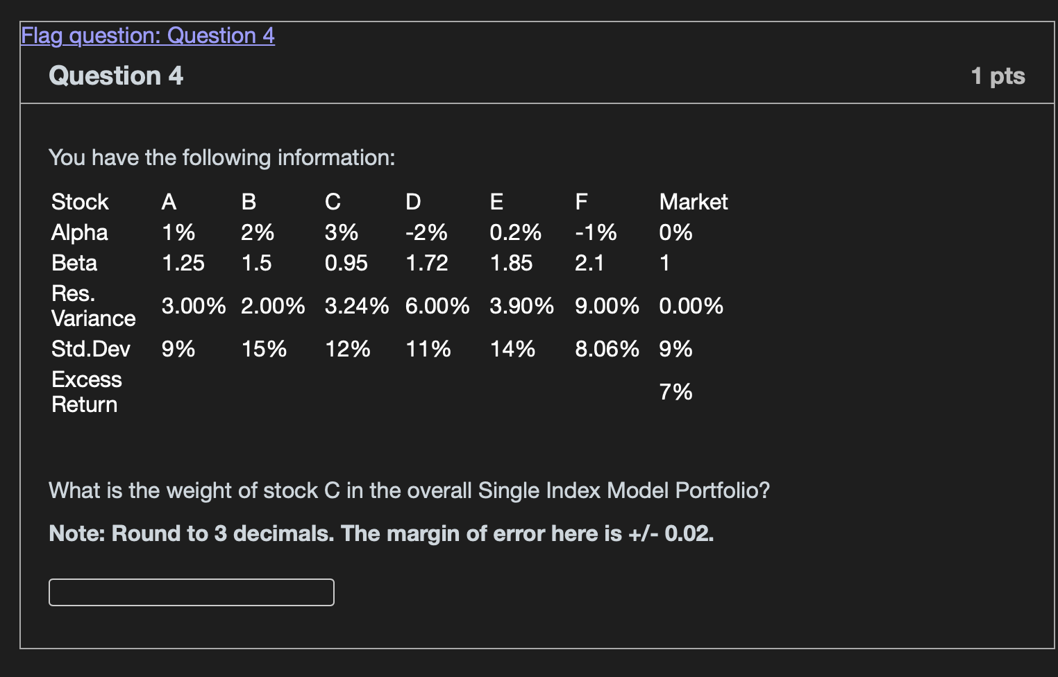Click stock E's alpha value 0.2%

(x=515, y=232)
